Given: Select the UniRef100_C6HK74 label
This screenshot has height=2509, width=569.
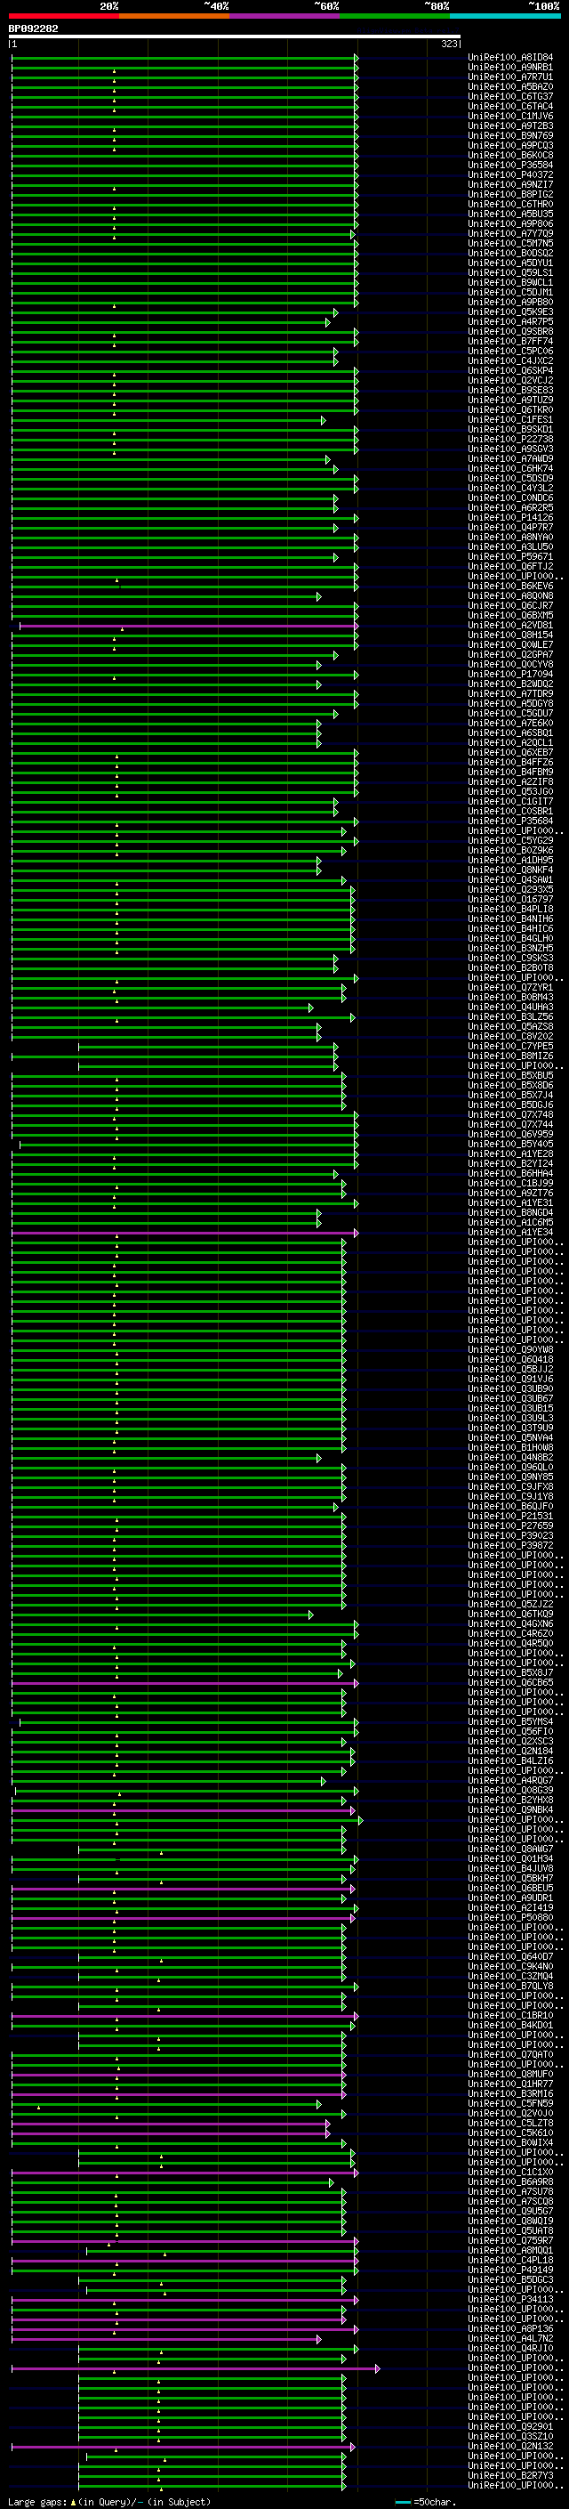Looking at the screenshot, I should (510, 469).
